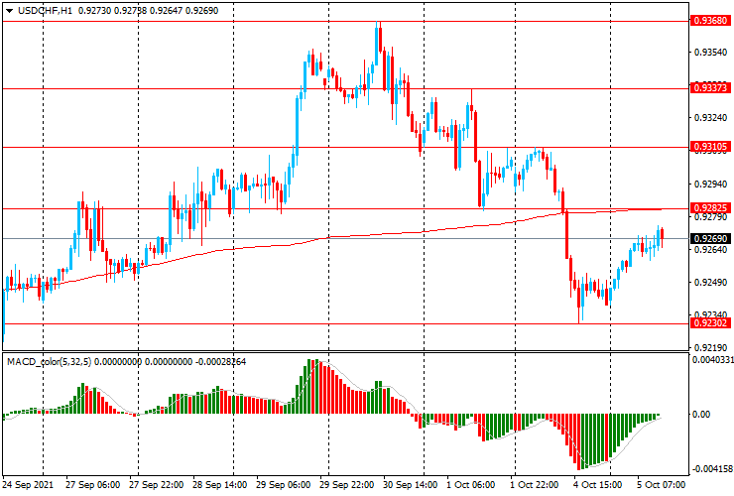Click the 0.92640 price scale value
734x496 pixels.
[x=710, y=250]
